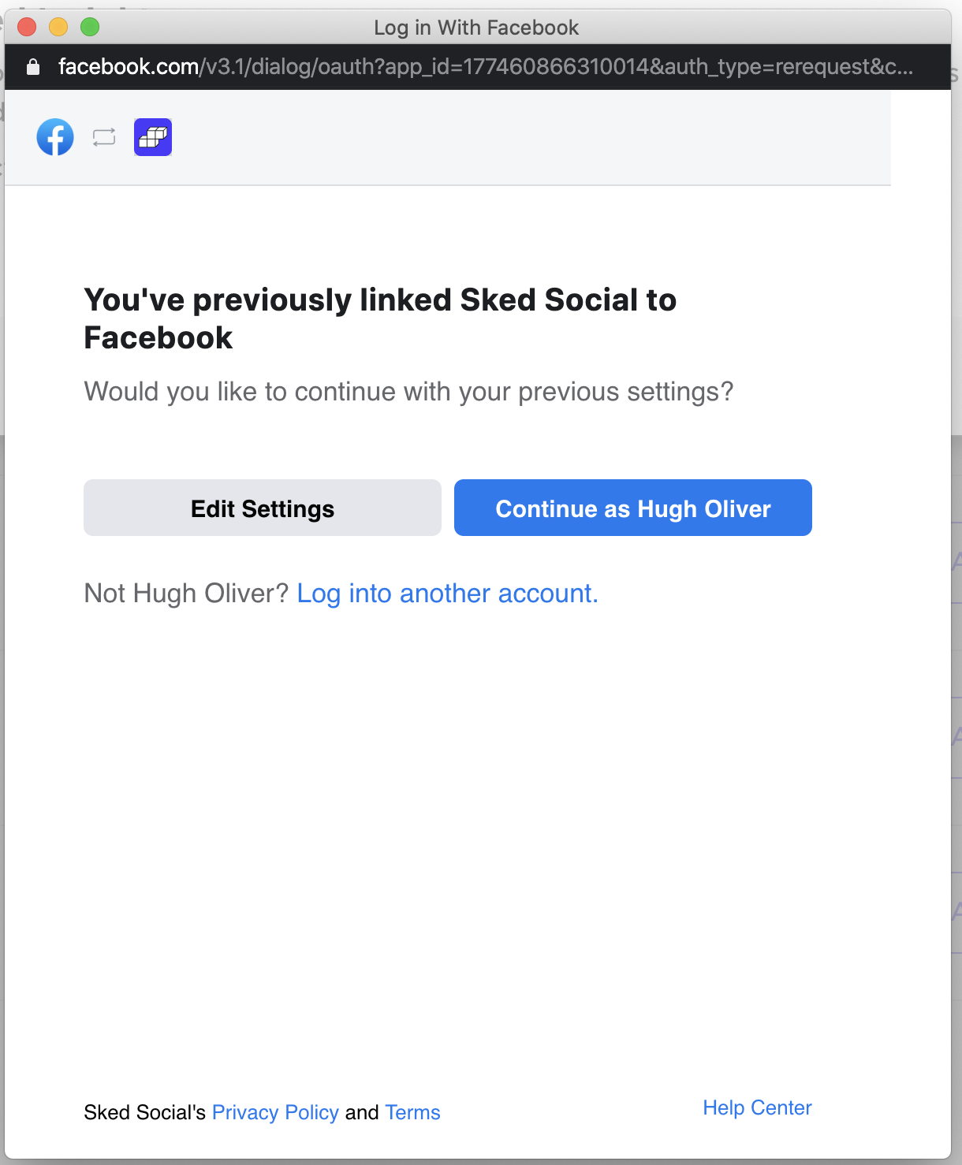Click the two-way arrows link icon
The width and height of the screenshot is (962, 1165).
pyautogui.click(x=104, y=137)
